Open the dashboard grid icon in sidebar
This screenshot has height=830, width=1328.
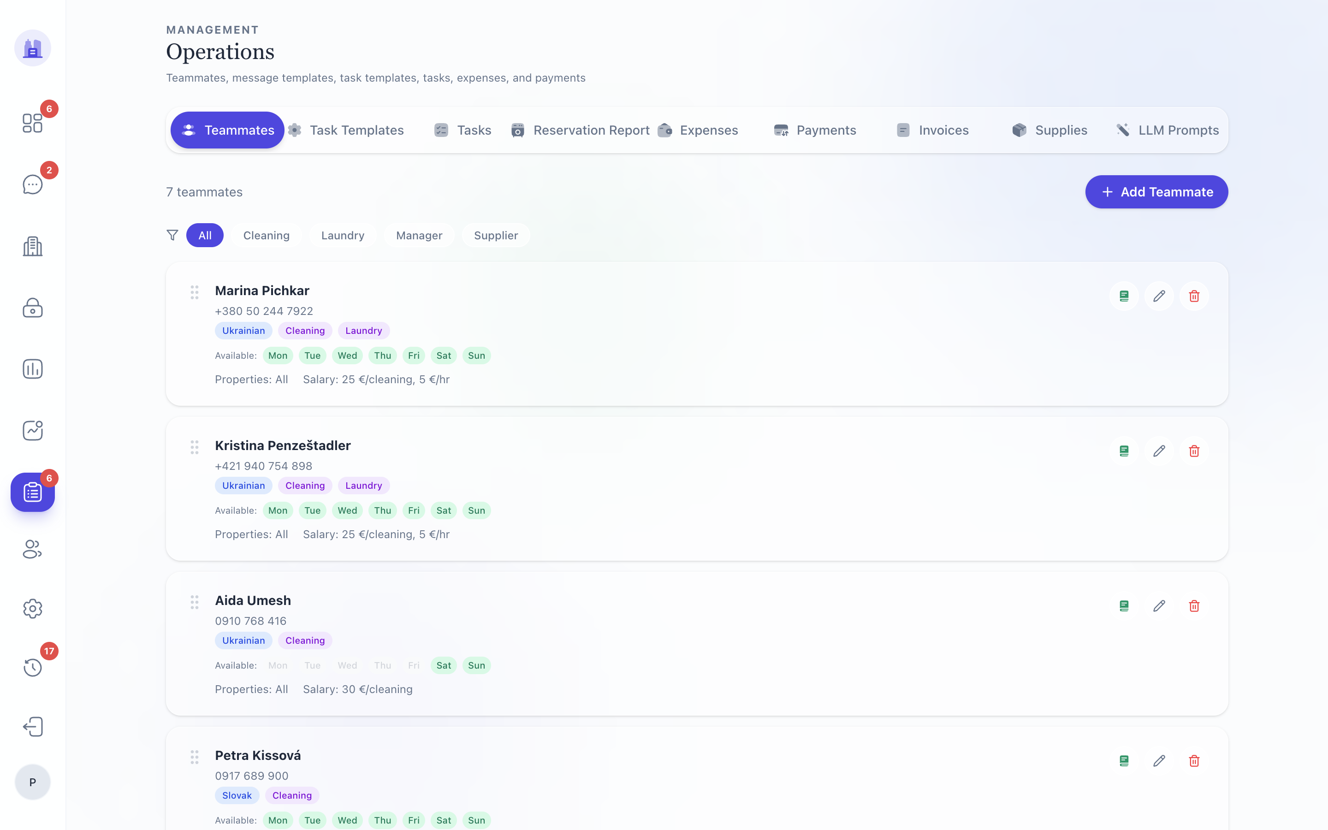[x=32, y=123]
